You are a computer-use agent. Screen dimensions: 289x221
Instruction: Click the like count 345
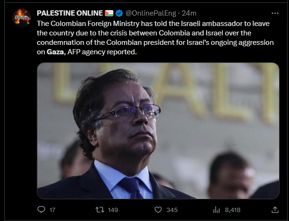tap(172, 209)
